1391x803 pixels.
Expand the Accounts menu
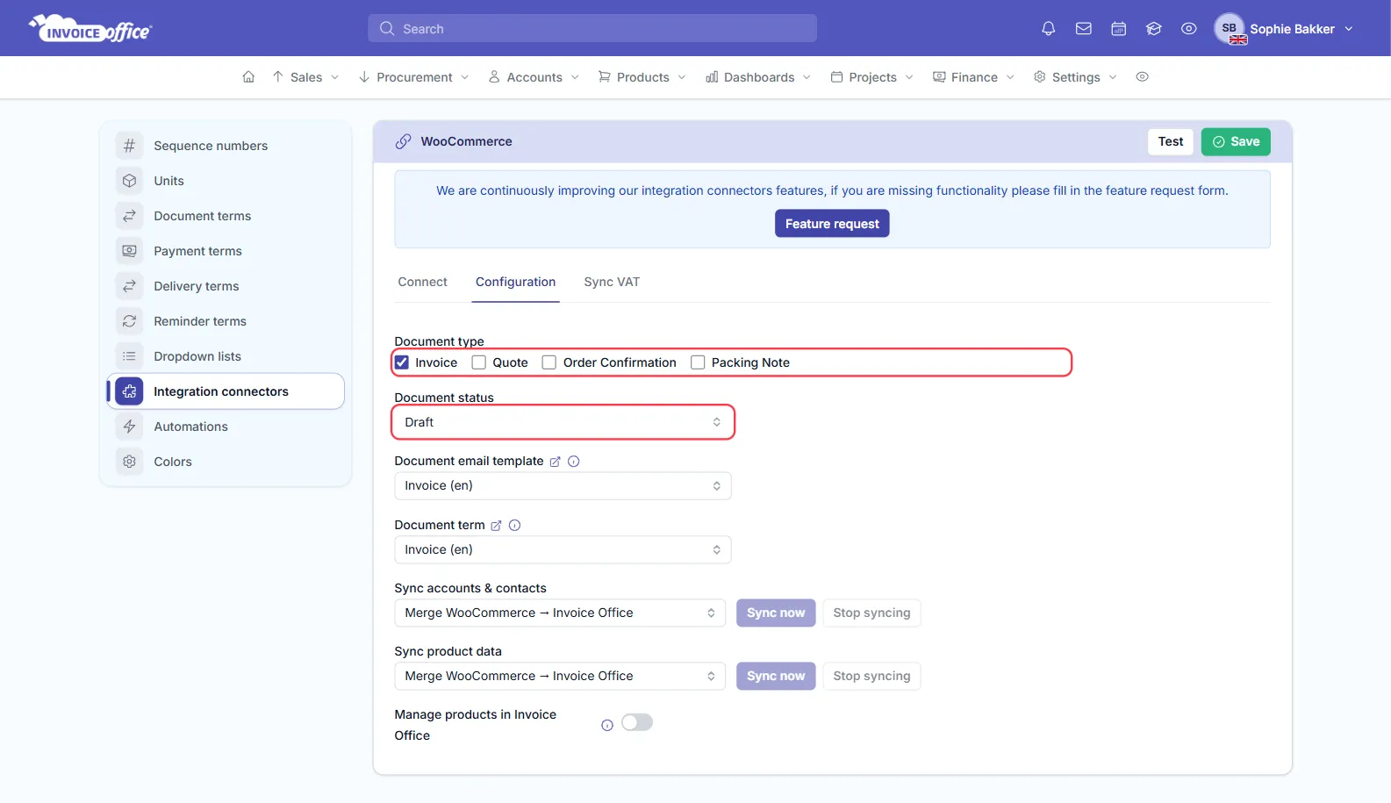point(534,77)
